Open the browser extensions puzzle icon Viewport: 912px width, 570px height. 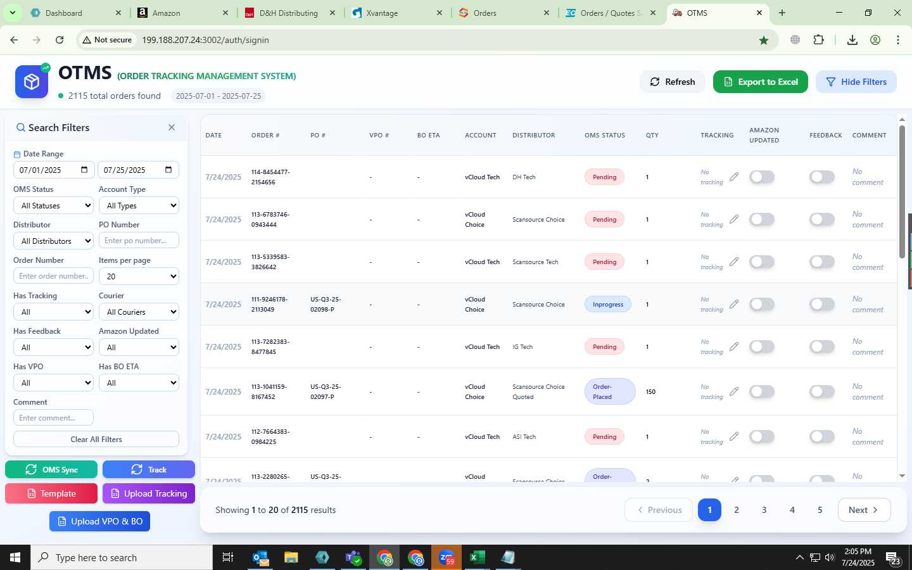818,40
